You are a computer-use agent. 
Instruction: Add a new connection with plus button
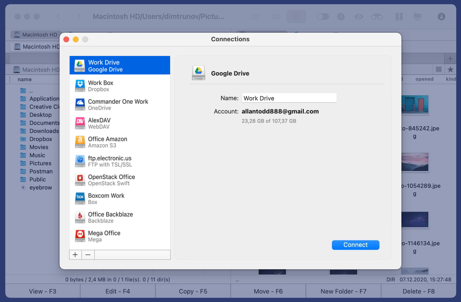click(75, 255)
